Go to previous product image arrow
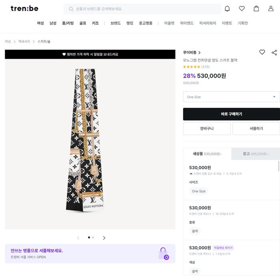Image resolution: width=280 pixels, height=279 pixels. pyautogui.click(x=78, y=238)
